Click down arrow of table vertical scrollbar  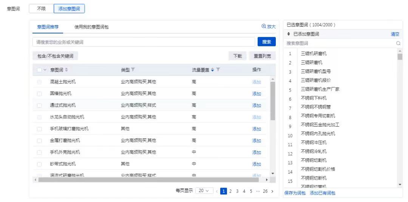click(273, 173)
